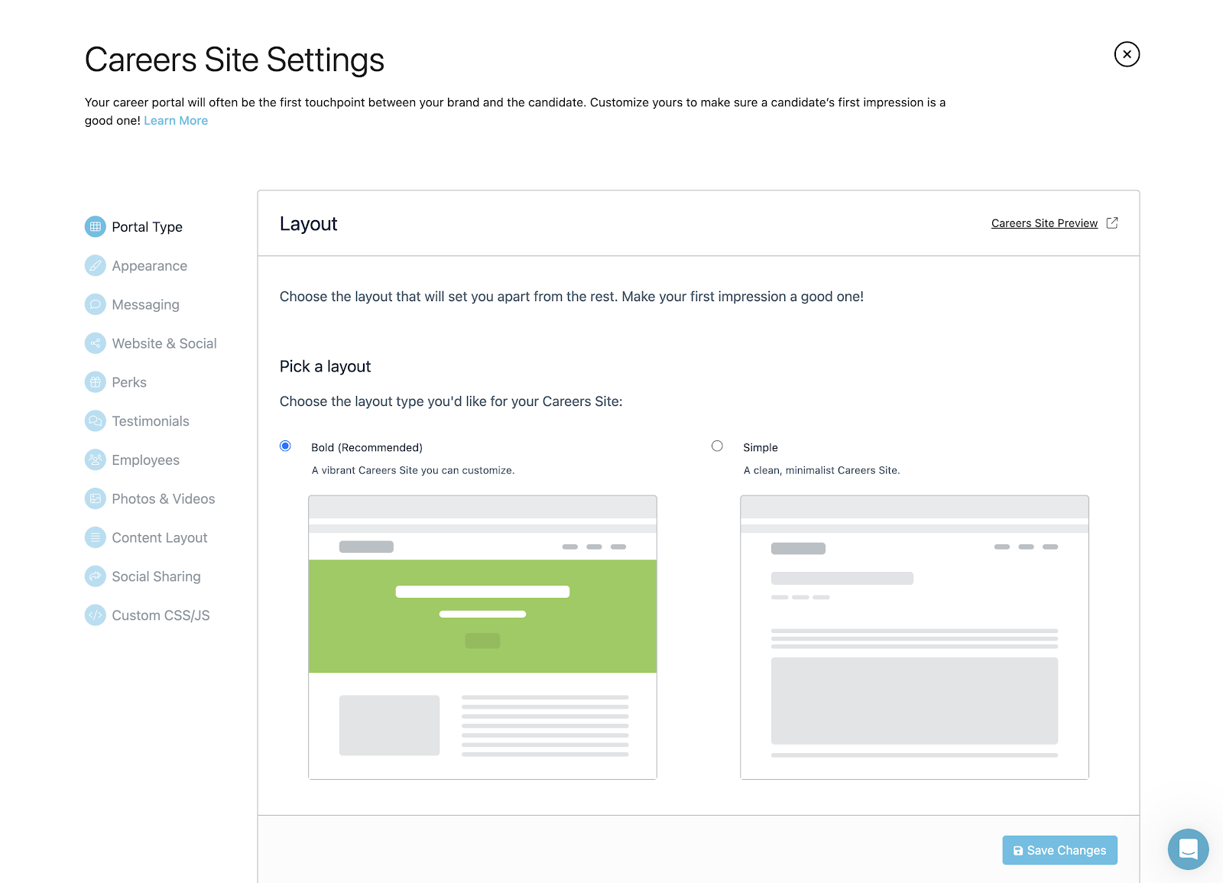This screenshot has height=883, width=1223.
Task: Click the Save Changes button
Action: (1059, 850)
